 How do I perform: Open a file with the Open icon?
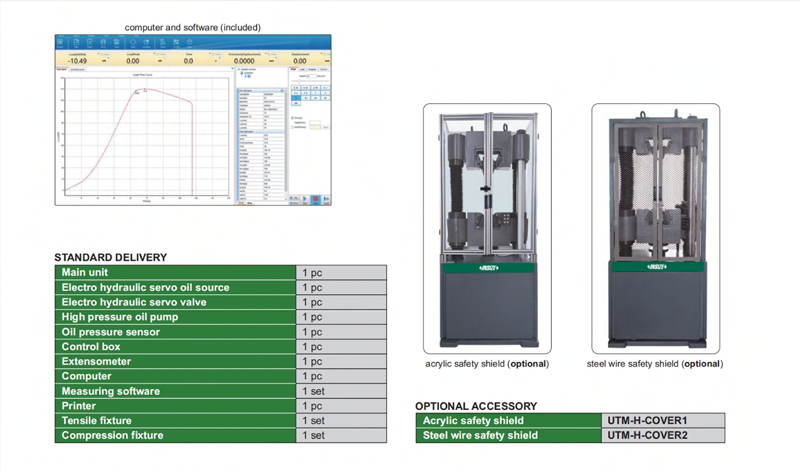tap(90, 43)
